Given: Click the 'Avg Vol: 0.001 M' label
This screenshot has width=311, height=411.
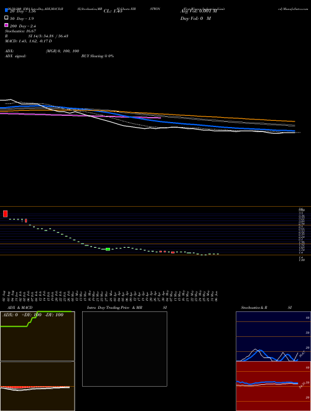Looking at the screenshot, I should coord(198,11).
